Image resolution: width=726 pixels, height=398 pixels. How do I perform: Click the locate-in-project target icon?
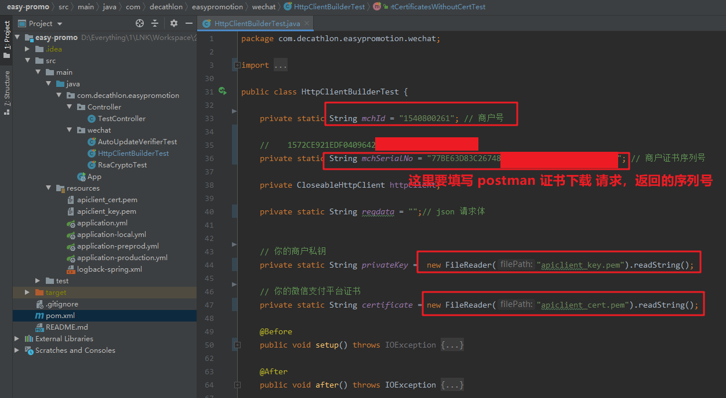(x=139, y=23)
